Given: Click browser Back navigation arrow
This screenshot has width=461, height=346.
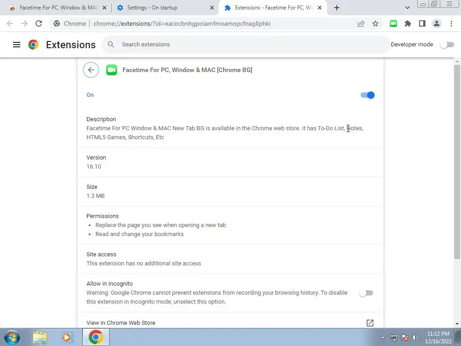Looking at the screenshot, I should point(10,23).
